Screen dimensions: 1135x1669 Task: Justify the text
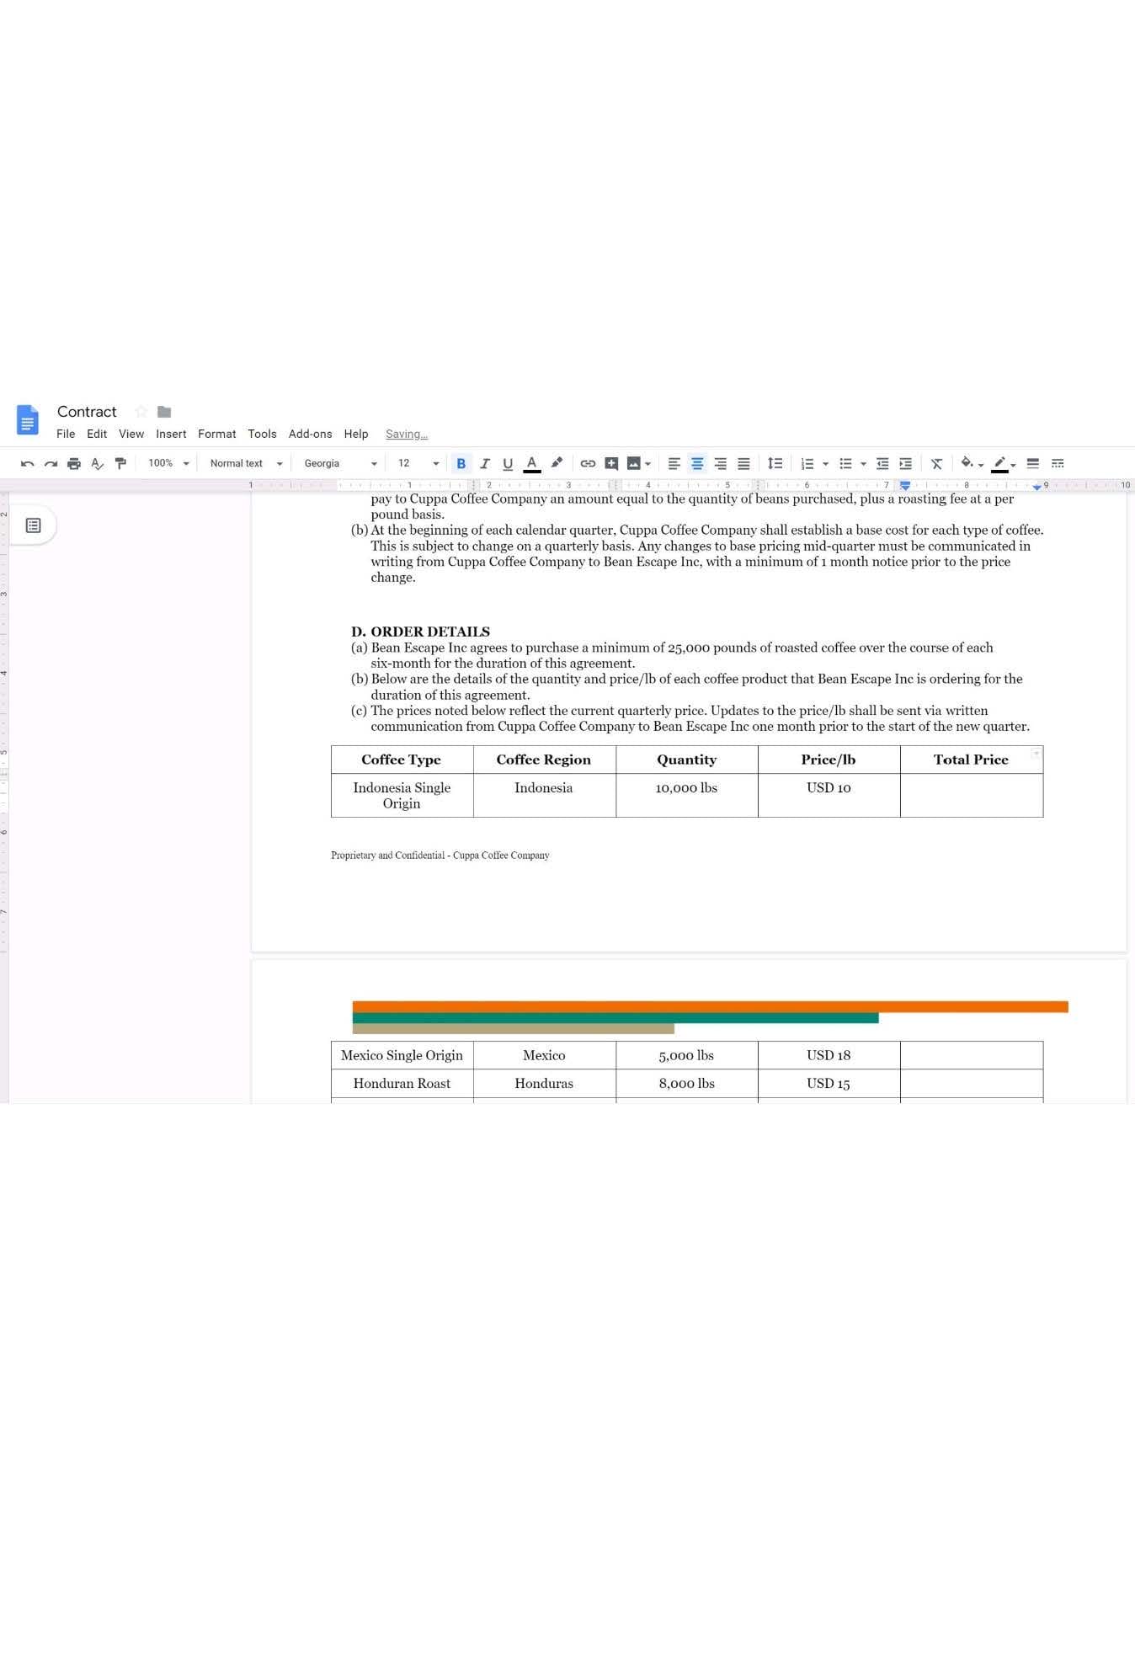743,464
